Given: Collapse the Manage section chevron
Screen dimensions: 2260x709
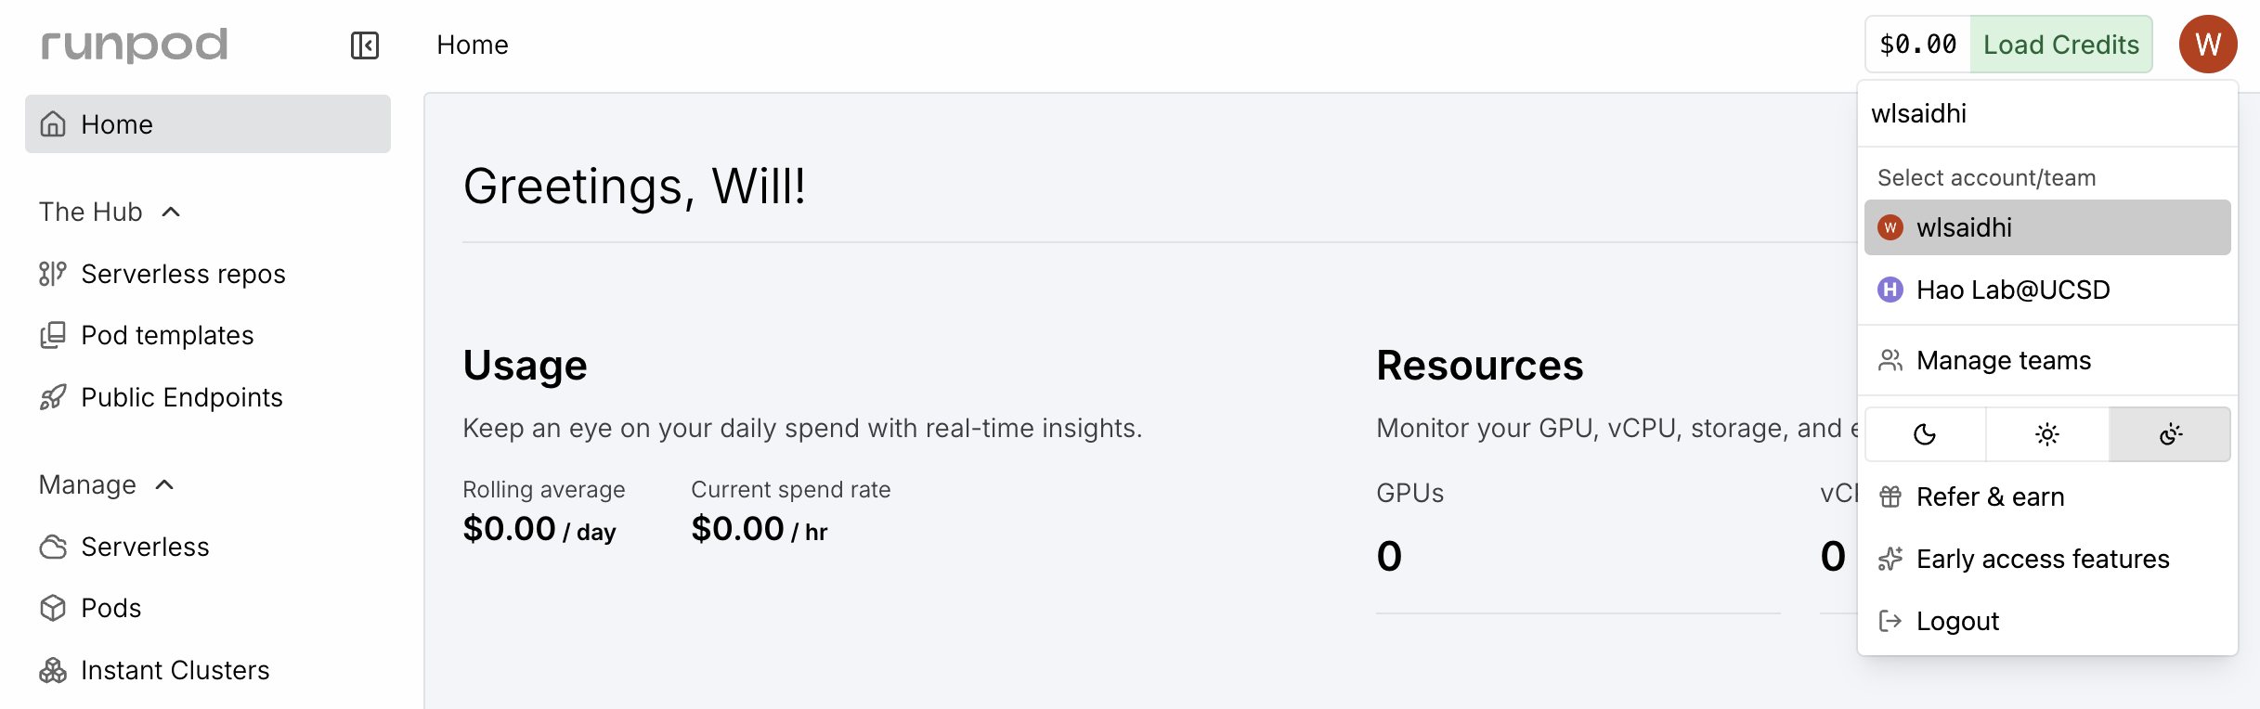Looking at the screenshot, I should tap(165, 483).
